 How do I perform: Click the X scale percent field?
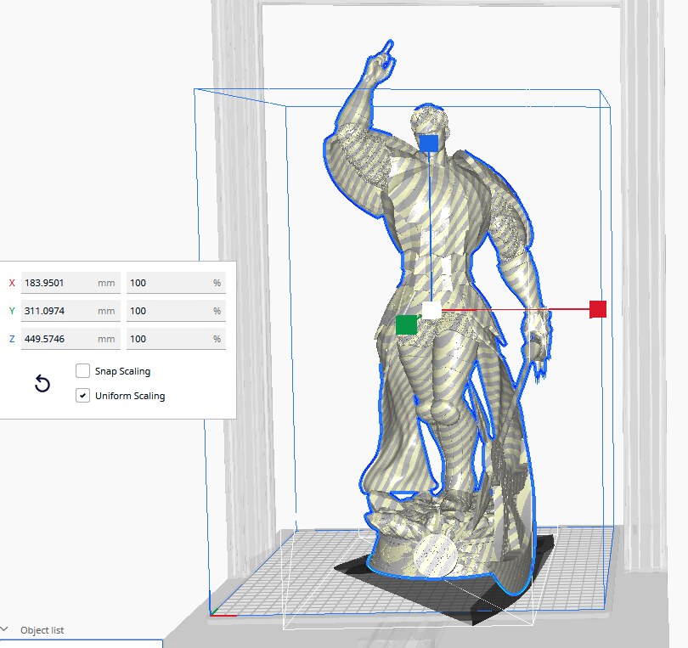(176, 283)
